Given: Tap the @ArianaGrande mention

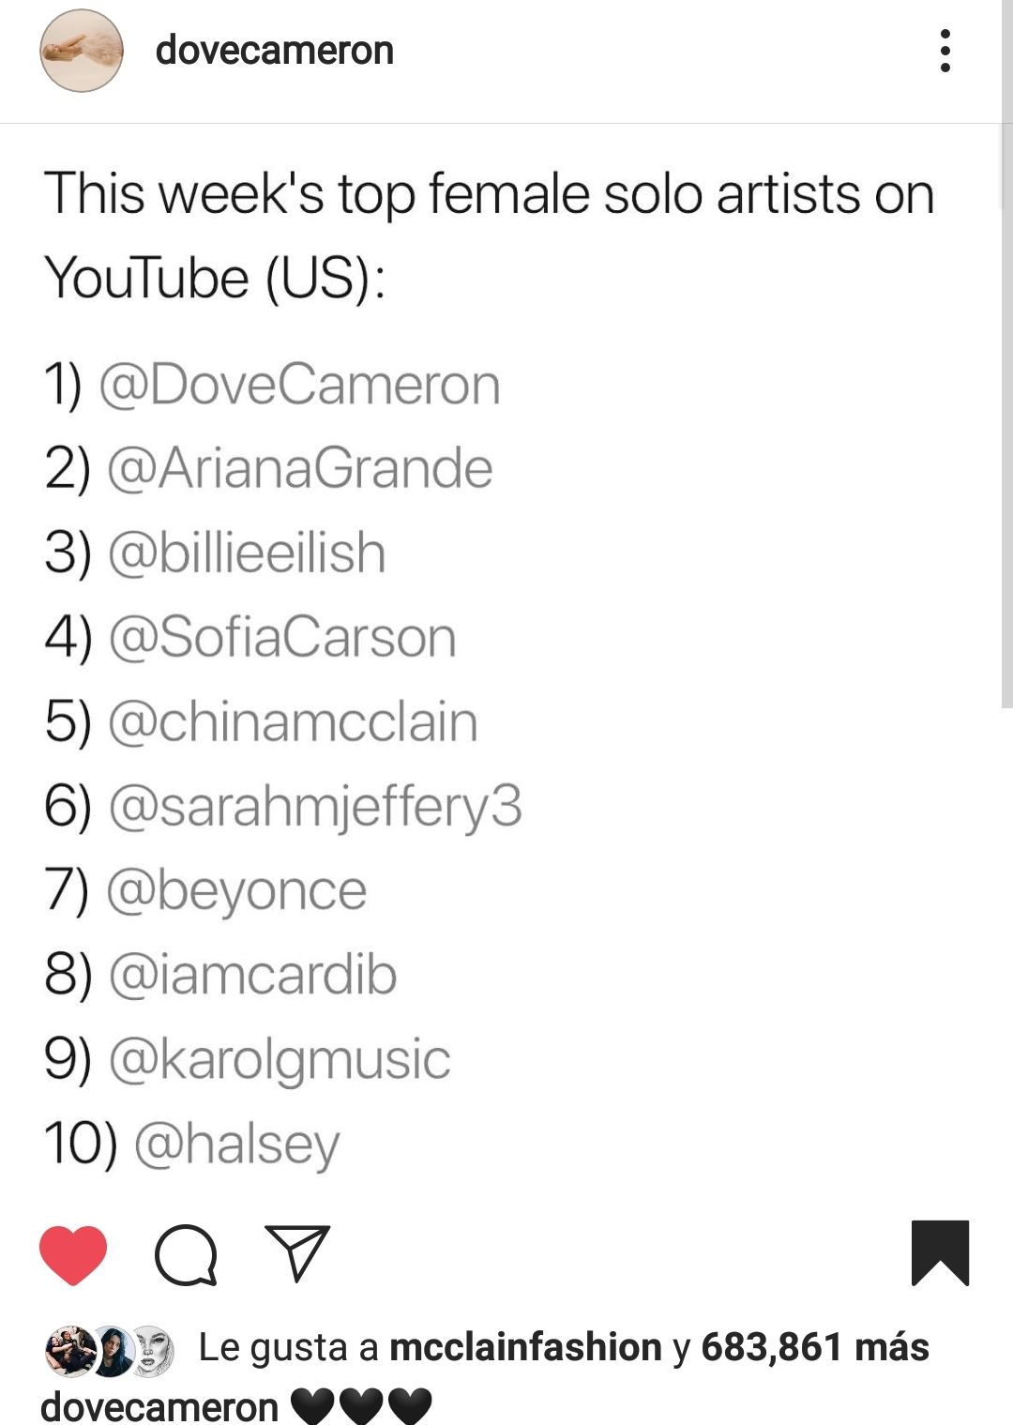Looking at the screenshot, I should [300, 468].
